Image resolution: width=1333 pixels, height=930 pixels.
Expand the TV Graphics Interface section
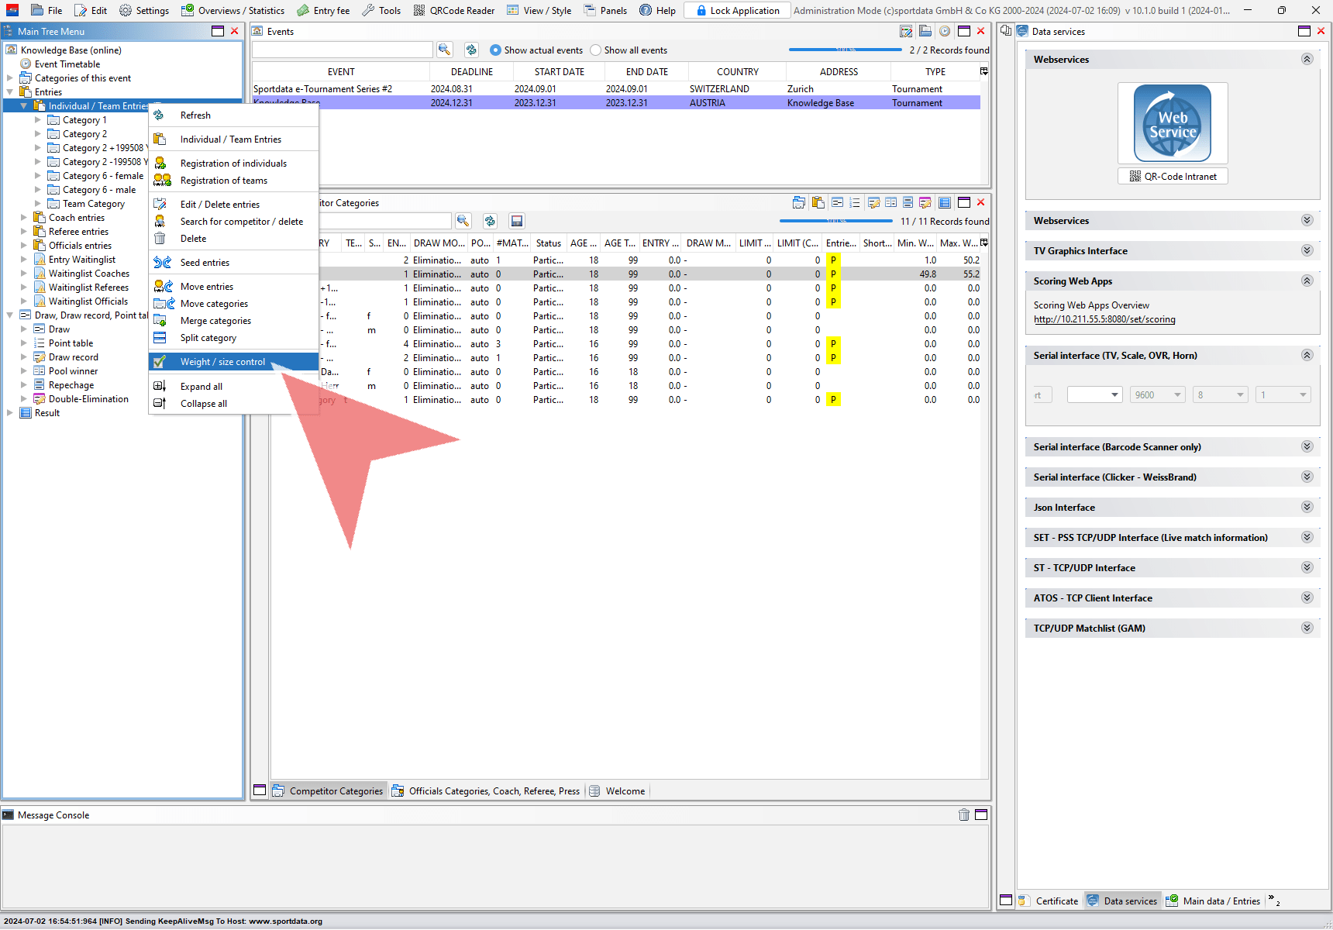[1307, 250]
